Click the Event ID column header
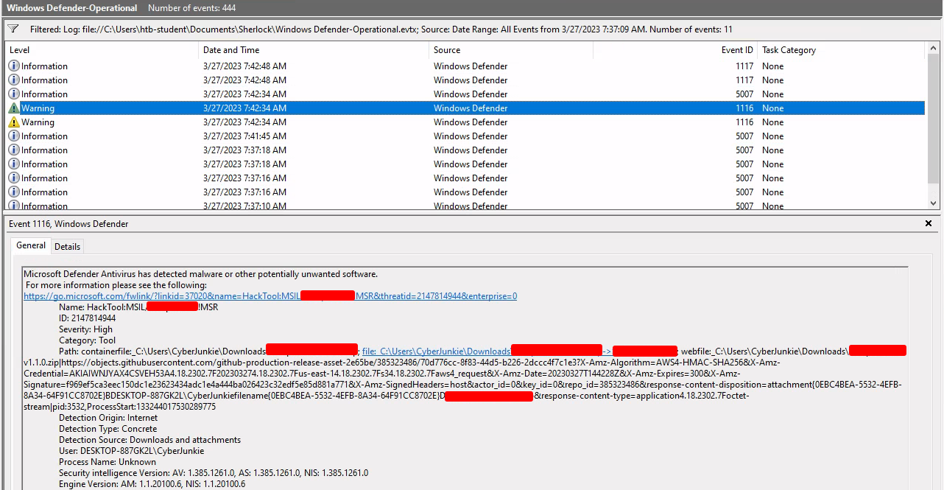944x490 pixels. click(x=737, y=50)
